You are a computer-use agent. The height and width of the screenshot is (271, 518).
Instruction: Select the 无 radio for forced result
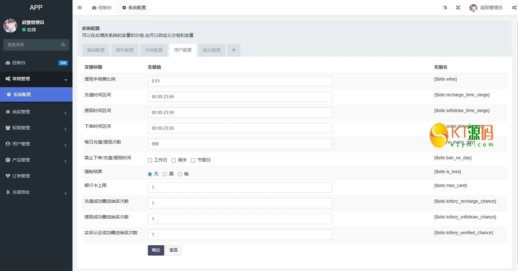click(150, 174)
